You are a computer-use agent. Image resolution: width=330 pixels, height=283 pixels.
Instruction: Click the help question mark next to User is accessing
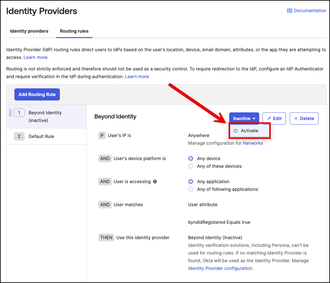[x=155, y=182]
